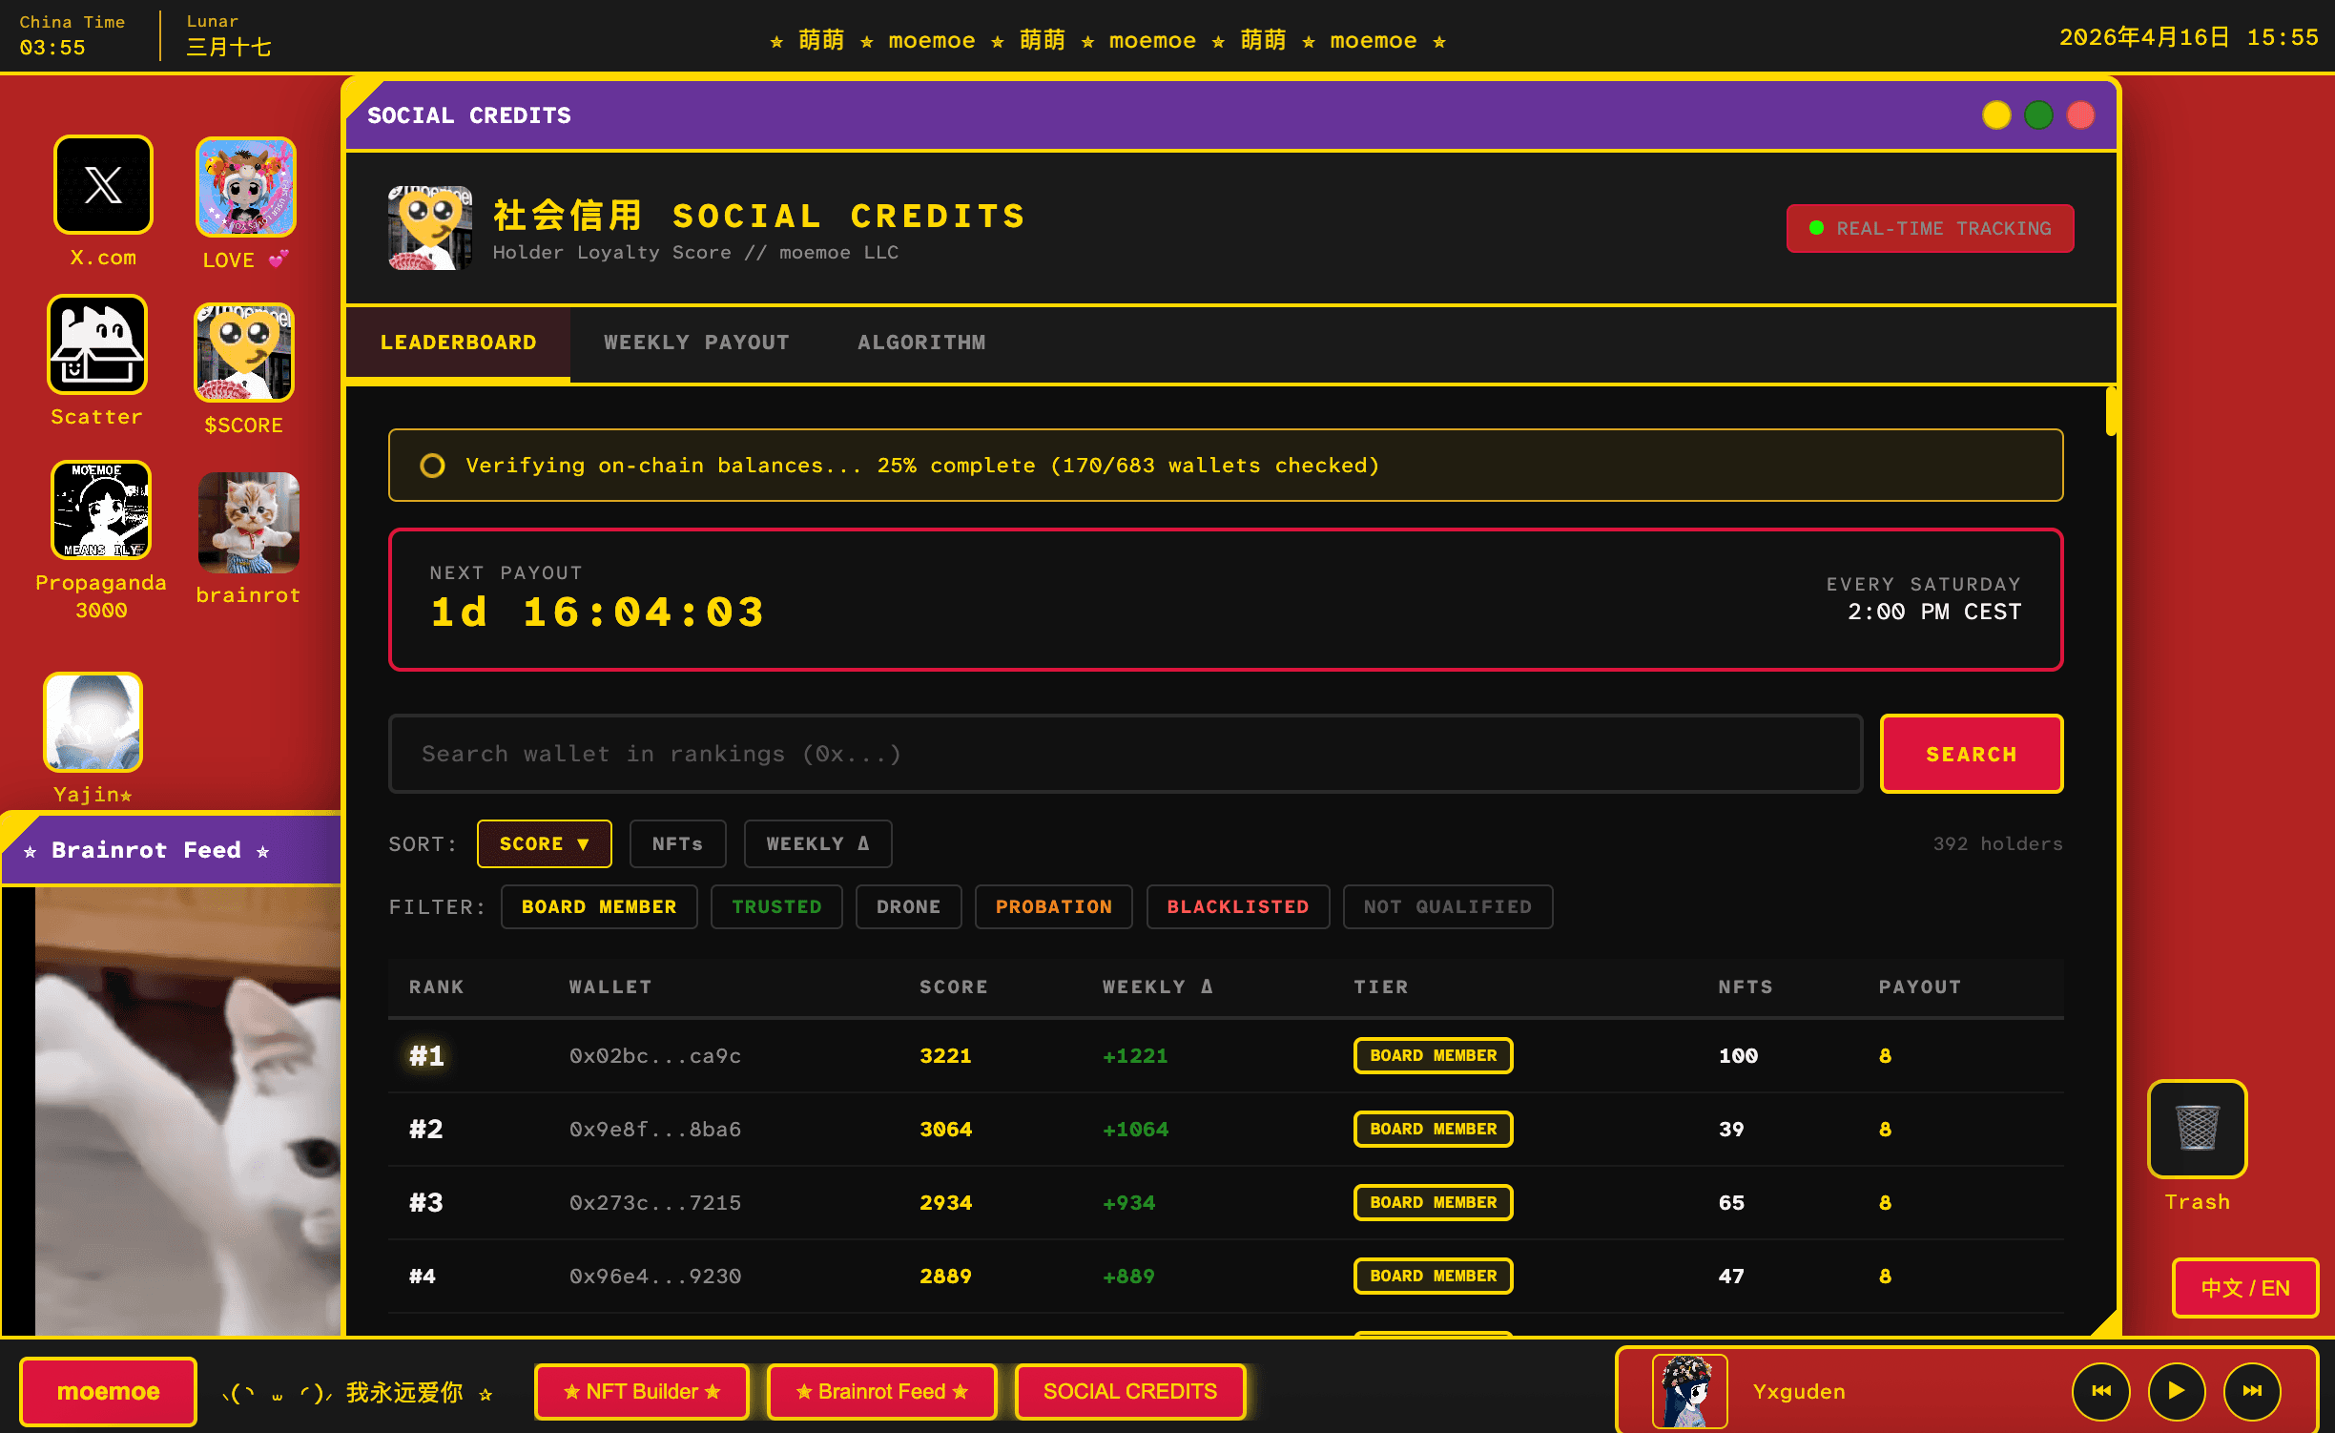Filter by Drone tier
Screen dimensions: 2335x1433
[x=909, y=906]
